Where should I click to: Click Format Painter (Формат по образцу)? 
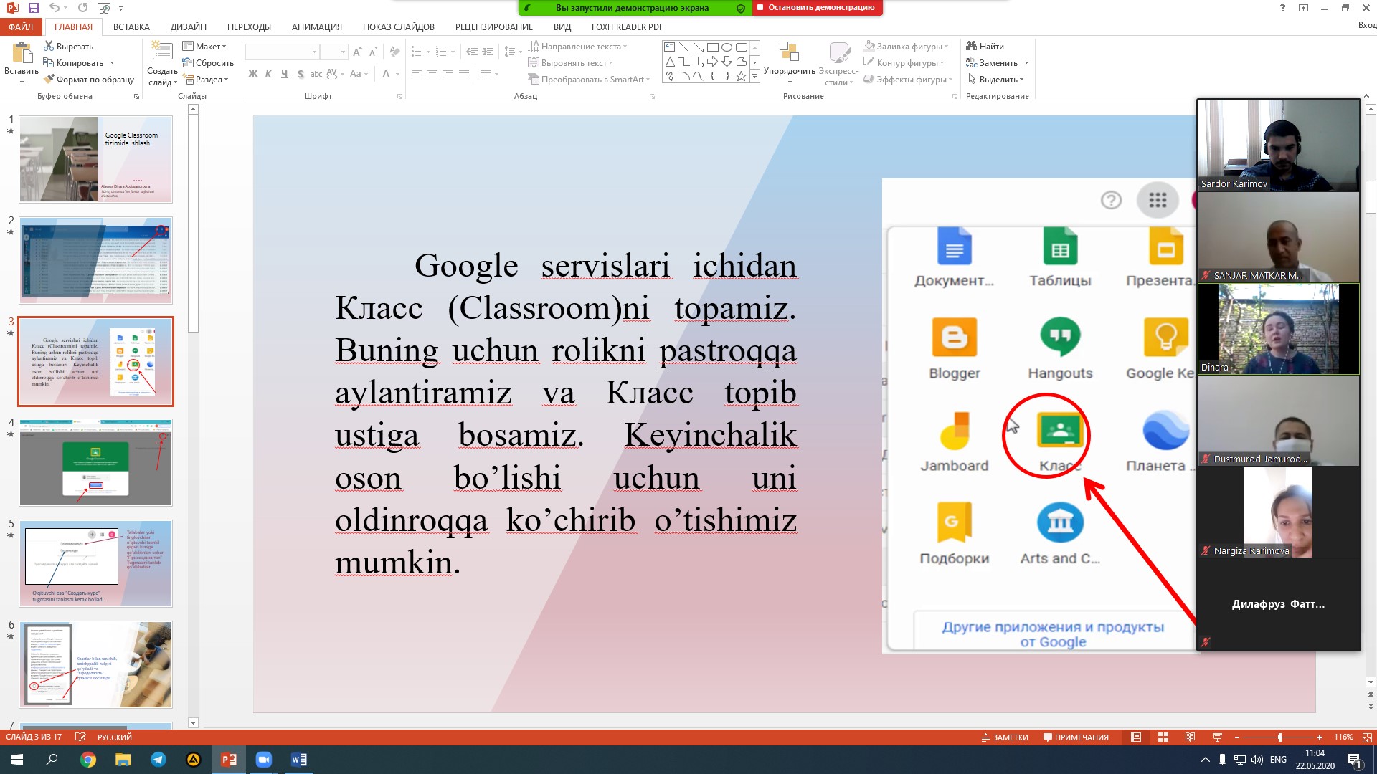tap(89, 80)
